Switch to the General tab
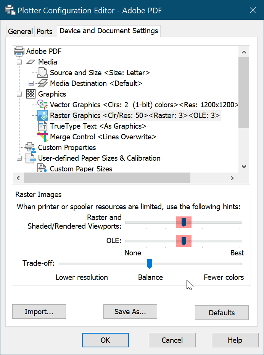Screen dimensions: 264x355 click(x=20, y=31)
